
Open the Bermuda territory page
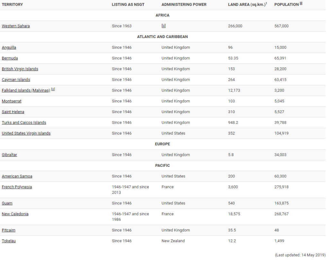click(10, 58)
